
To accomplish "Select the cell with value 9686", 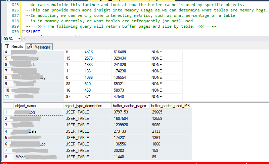I will (x=171, y=125).
